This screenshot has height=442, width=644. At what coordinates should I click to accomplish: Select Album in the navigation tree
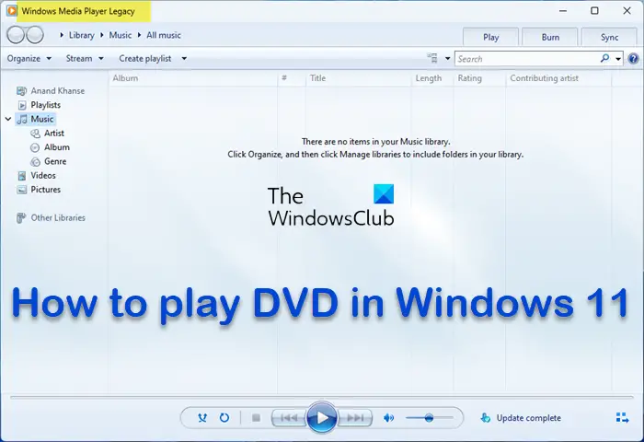pyautogui.click(x=57, y=147)
